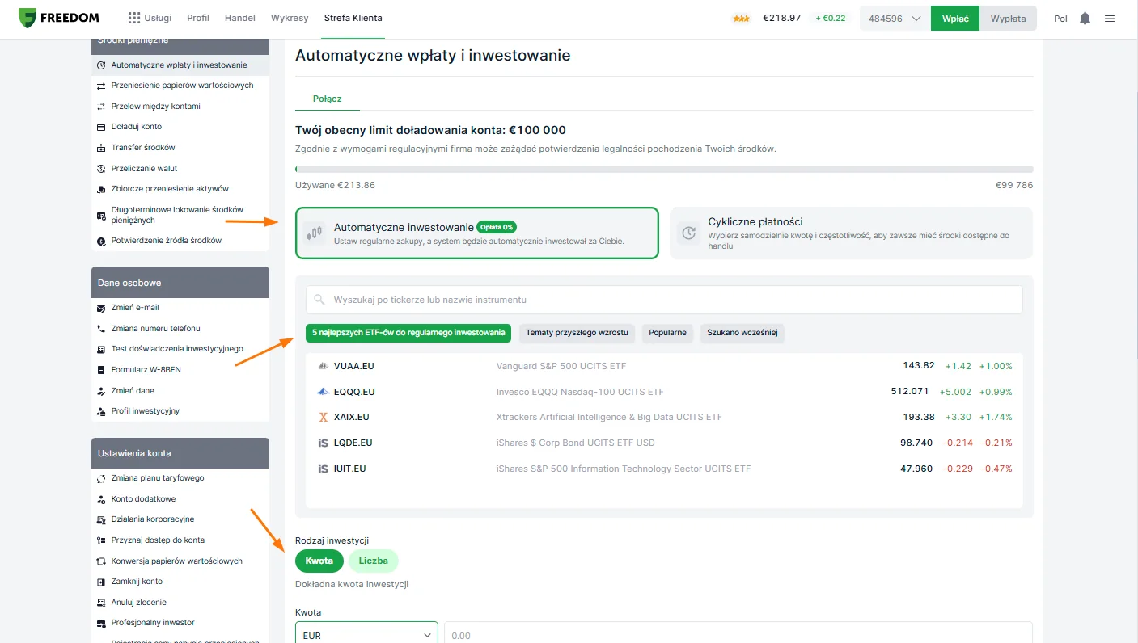Click icon beside Automatyczne wpłaty i inwestowanie
This screenshot has width=1138, height=643.
coord(101,65)
